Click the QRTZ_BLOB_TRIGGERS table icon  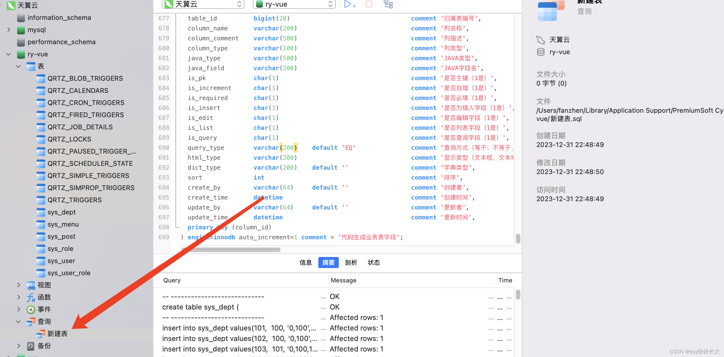41,78
